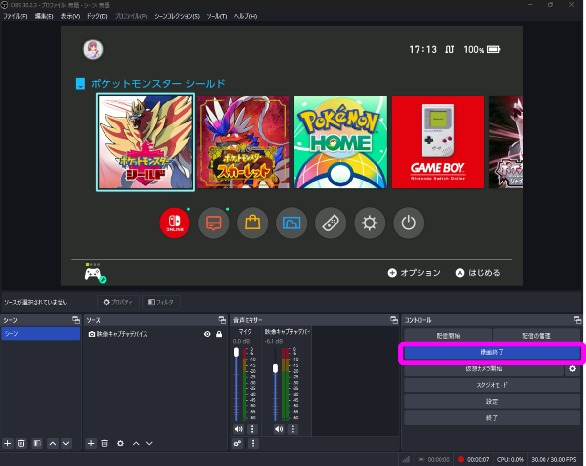
Task: Open the ファイル(F) menu
Action: pos(15,16)
